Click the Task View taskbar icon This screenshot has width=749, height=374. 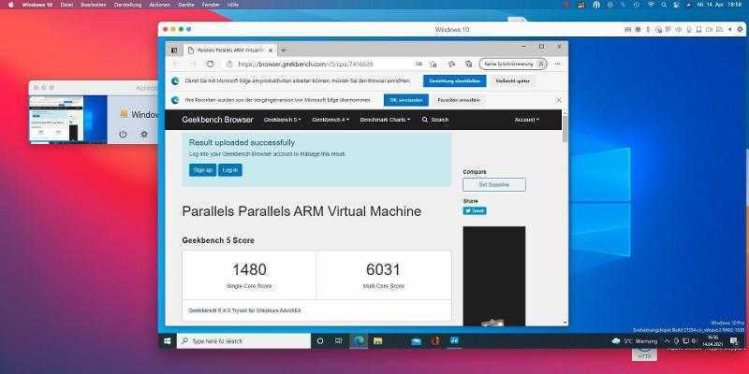click(x=339, y=341)
